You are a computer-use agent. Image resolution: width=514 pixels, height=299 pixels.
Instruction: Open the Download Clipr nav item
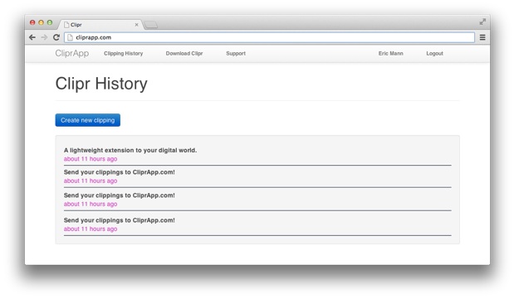pos(184,53)
